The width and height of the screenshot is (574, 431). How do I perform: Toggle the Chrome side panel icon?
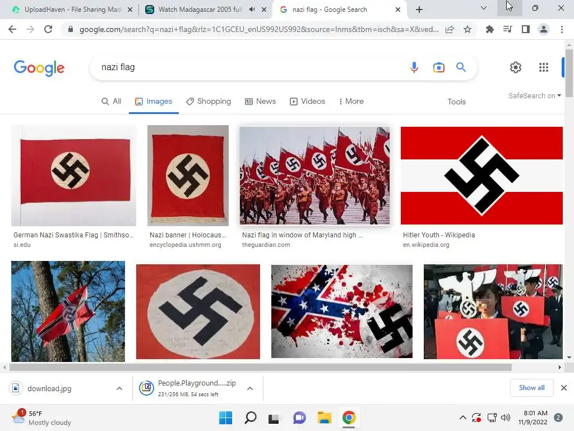[526, 29]
